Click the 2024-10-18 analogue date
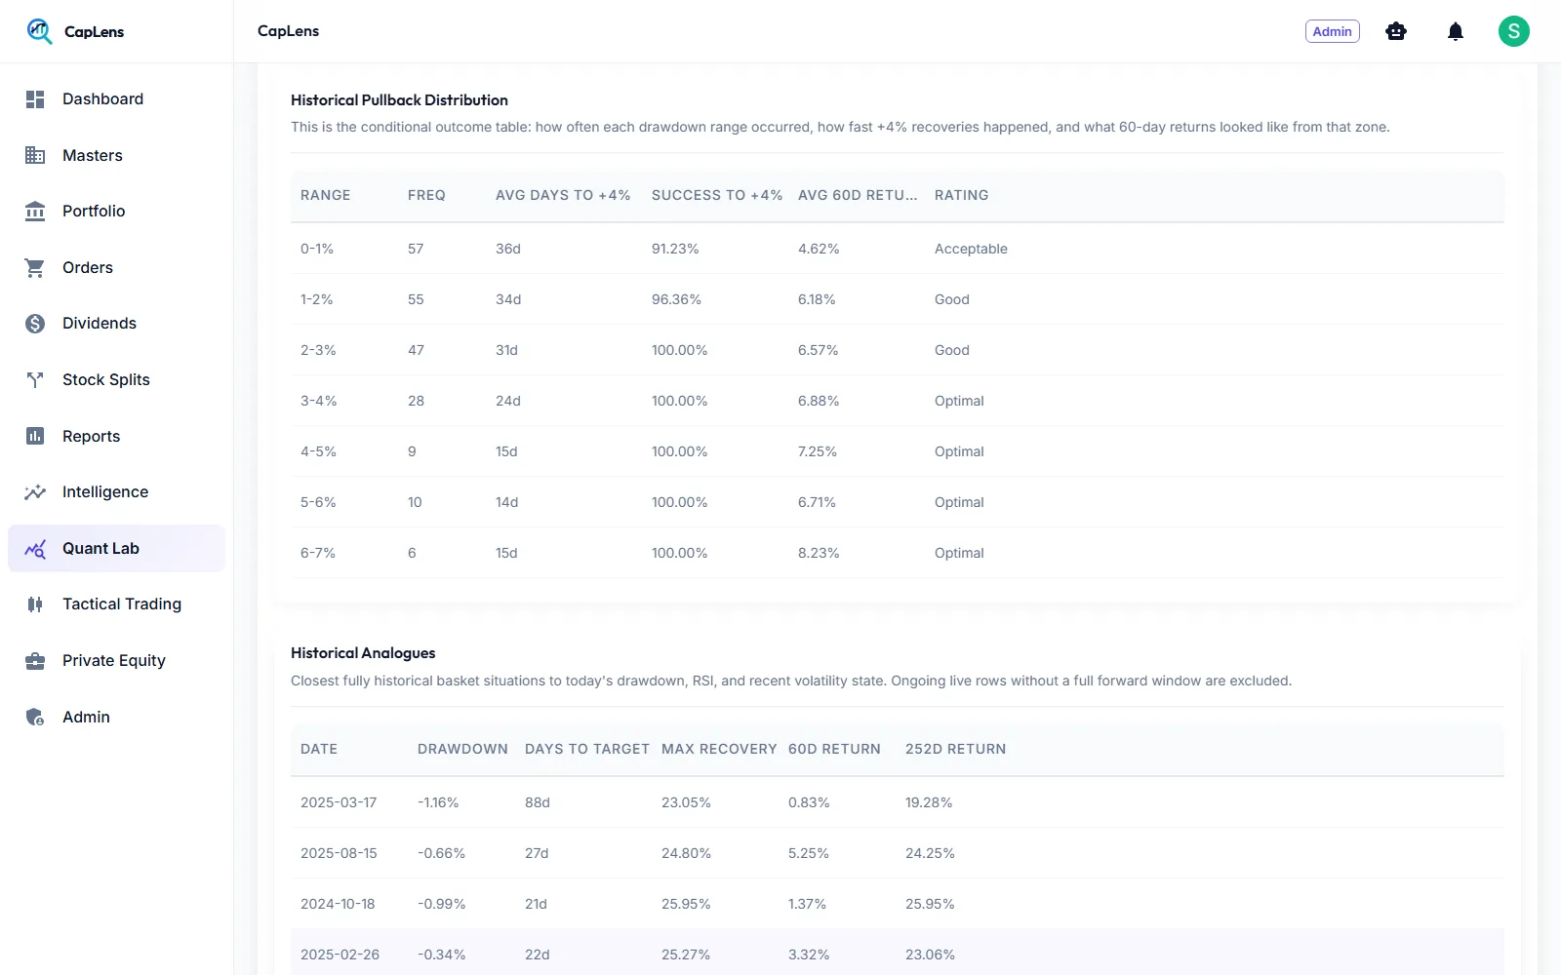Screen dimensions: 1561x975 [338, 904]
